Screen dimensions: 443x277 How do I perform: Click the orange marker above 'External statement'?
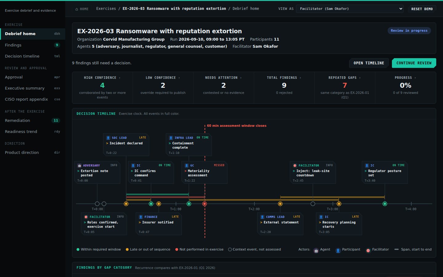[280, 204]
